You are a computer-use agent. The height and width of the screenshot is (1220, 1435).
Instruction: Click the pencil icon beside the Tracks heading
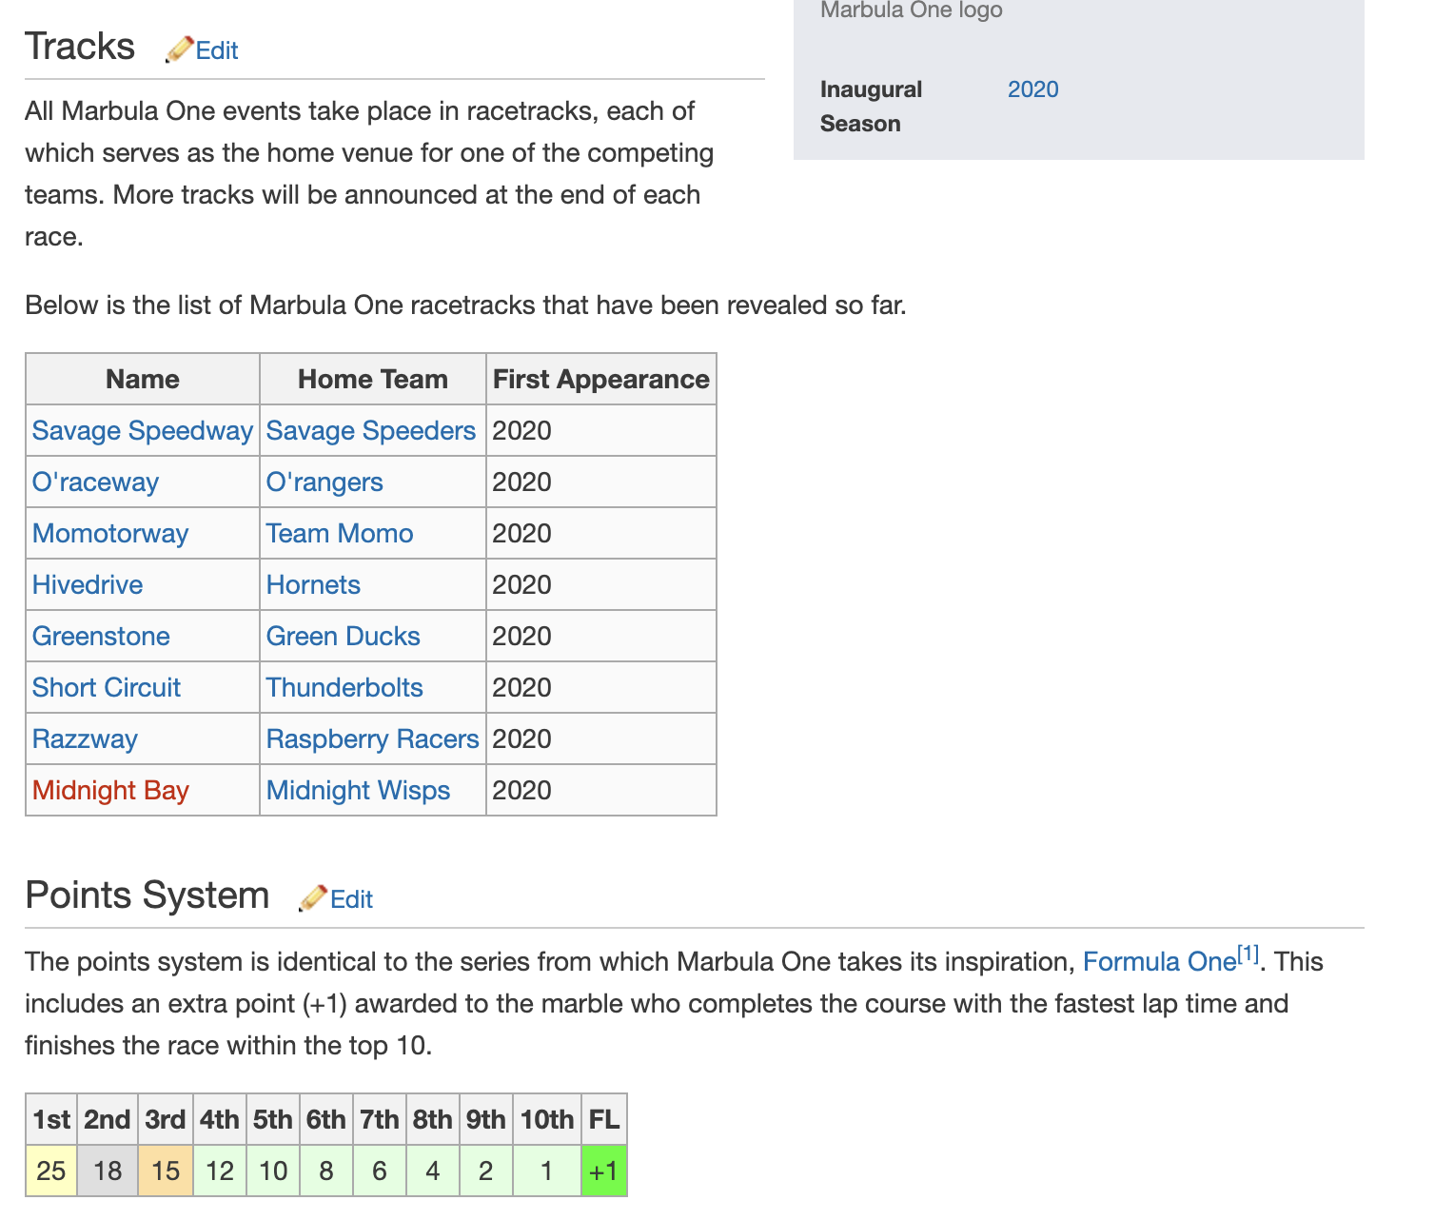point(179,49)
